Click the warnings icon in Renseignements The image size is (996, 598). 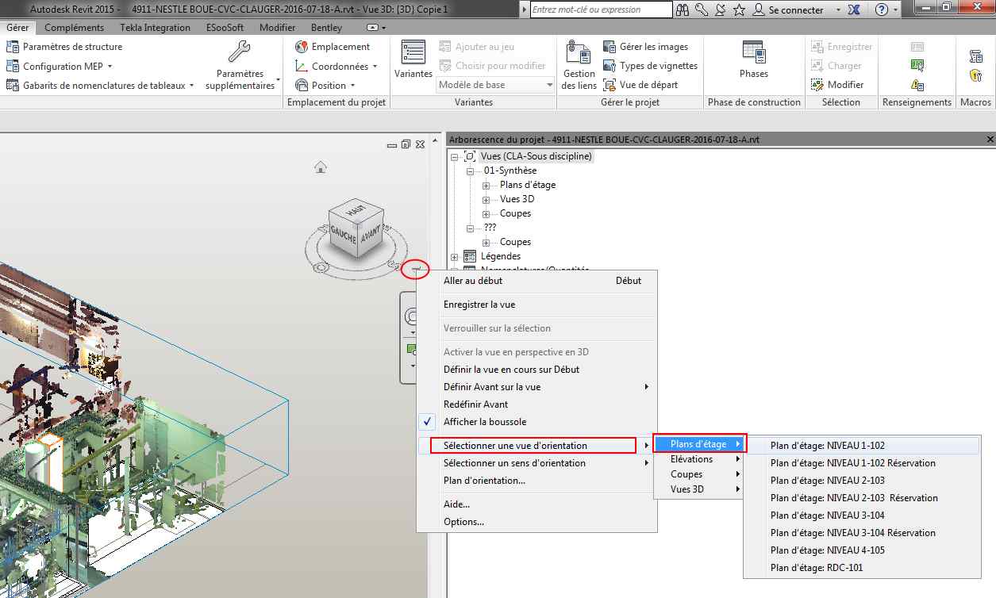coord(917,85)
